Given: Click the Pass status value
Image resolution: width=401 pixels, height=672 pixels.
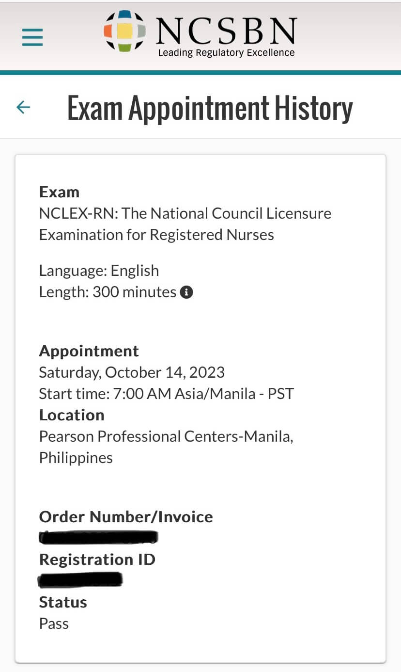Looking at the screenshot, I should (x=54, y=624).
